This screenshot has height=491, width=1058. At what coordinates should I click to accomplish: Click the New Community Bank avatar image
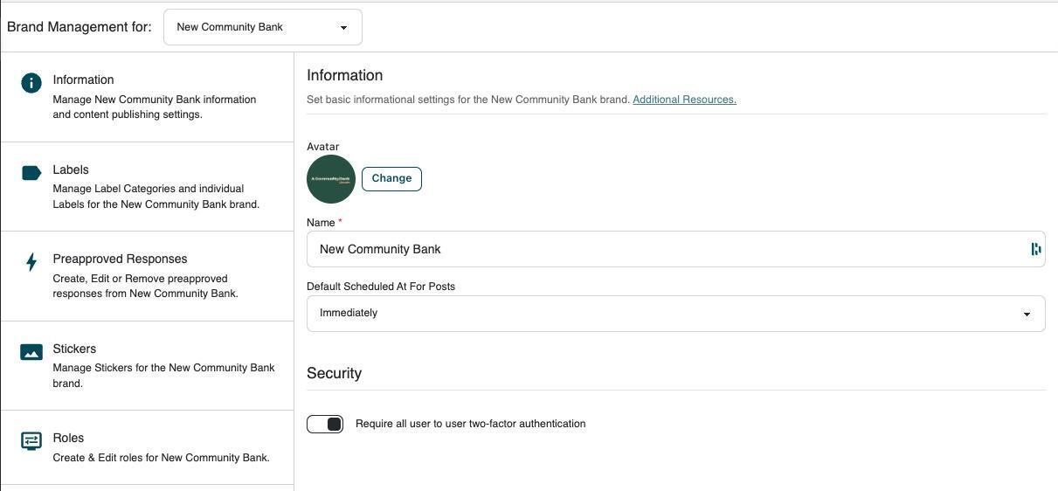[331, 179]
